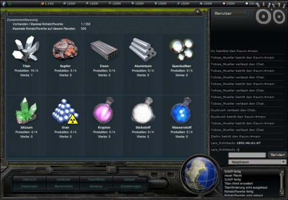Screen dimensions: 288x200
Task: Open the Diplomatie menu
Action: (x=29, y=186)
